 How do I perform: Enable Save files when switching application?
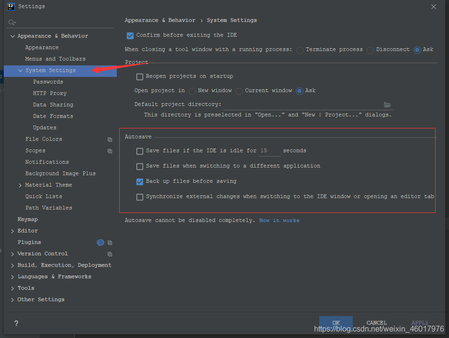(140, 167)
